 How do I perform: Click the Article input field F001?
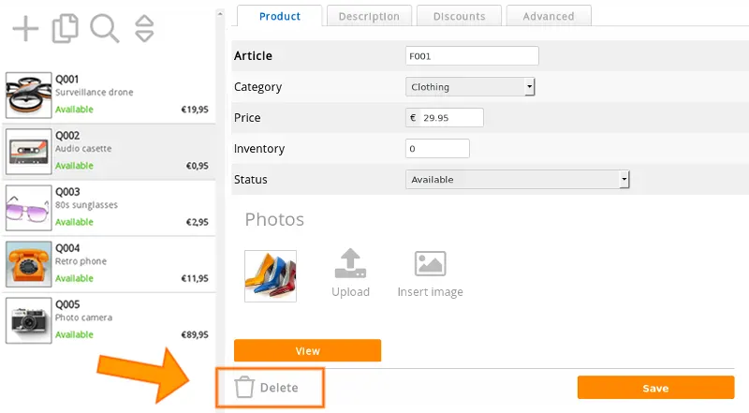point(472,56)
